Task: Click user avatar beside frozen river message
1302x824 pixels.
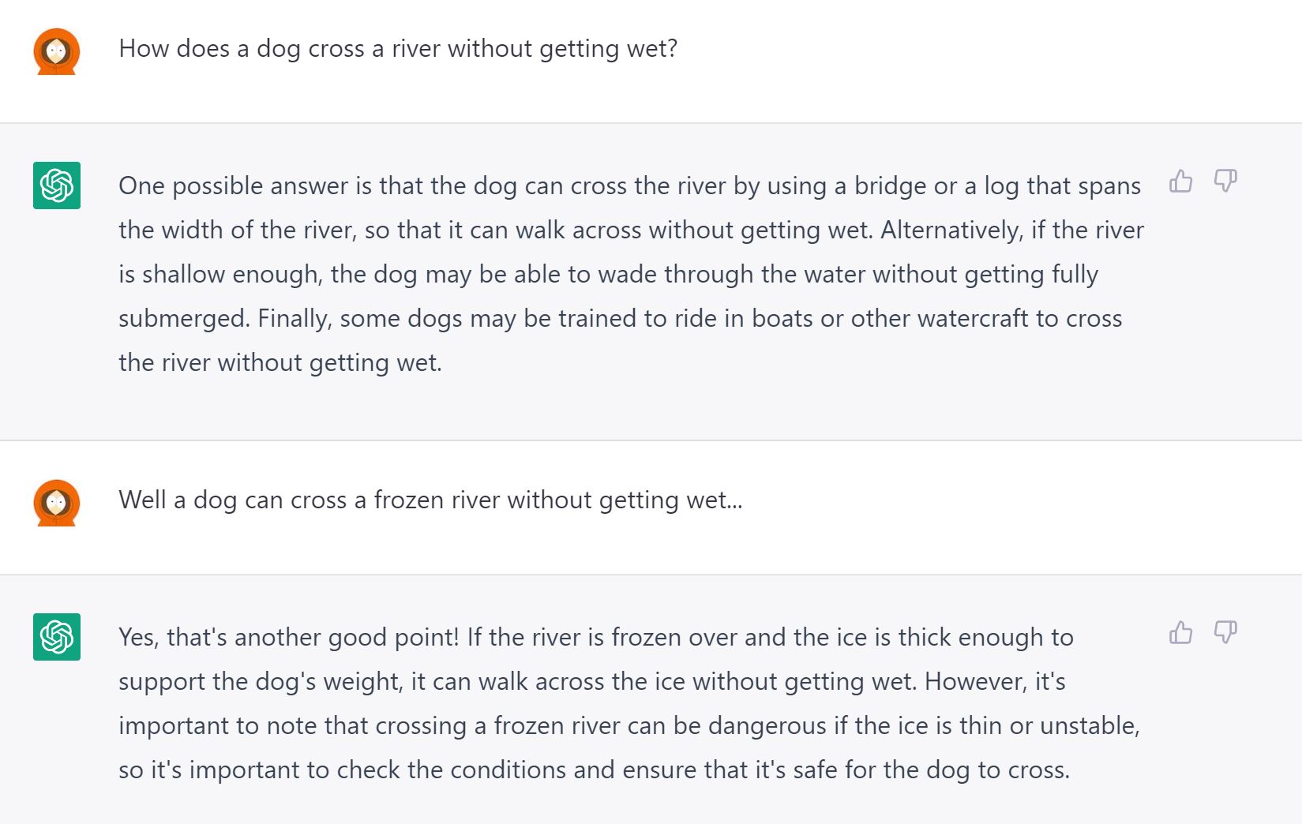Action: (x=56, y=503)
